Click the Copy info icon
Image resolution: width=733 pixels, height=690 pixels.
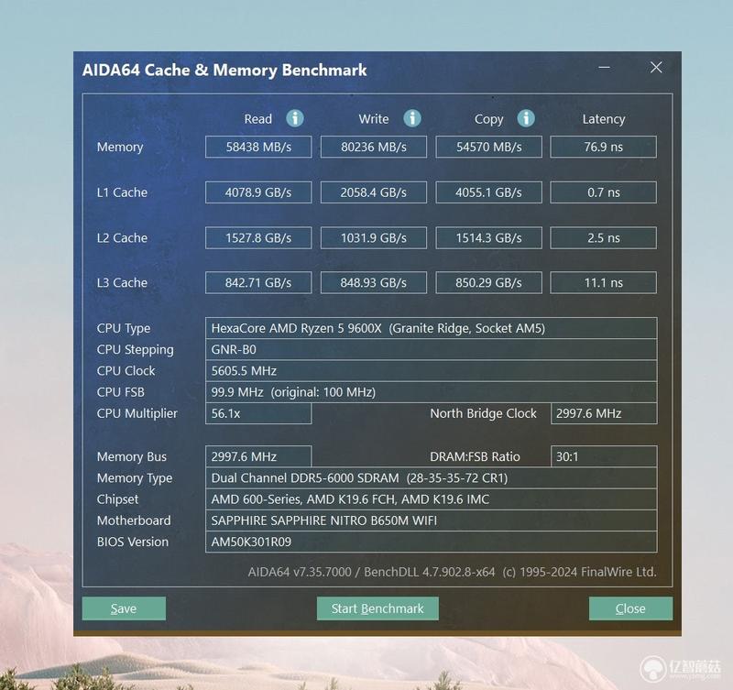[526, 118]
